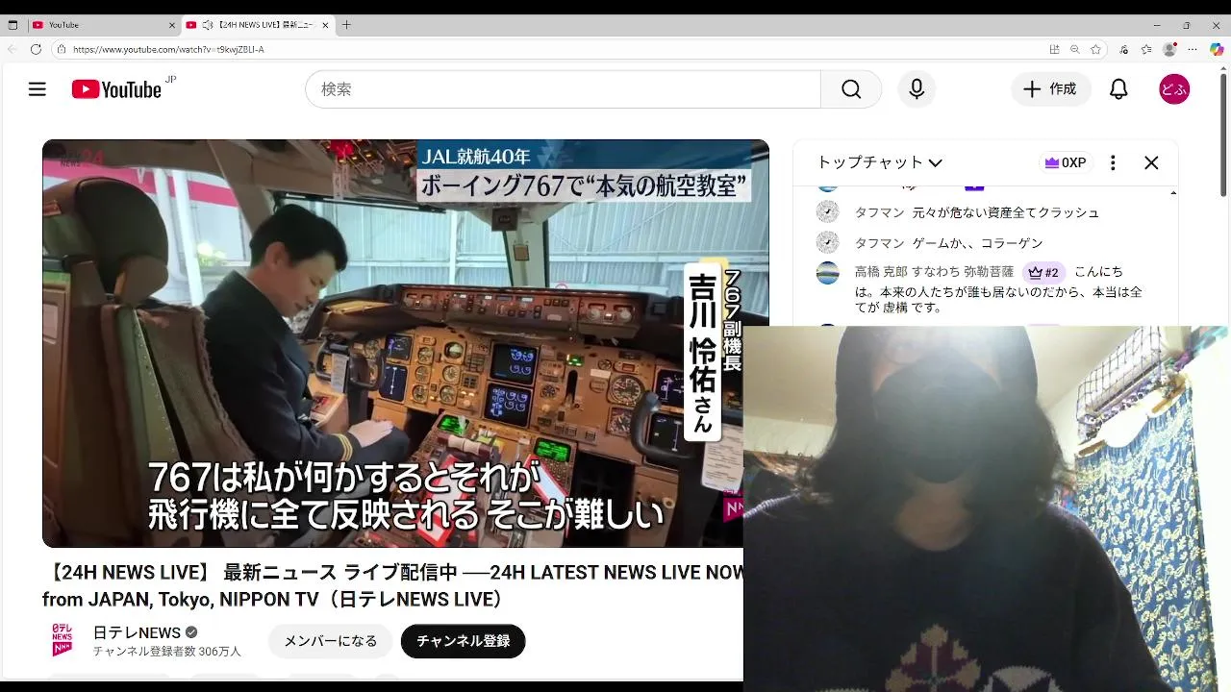Open the 日テレNEWS channel avatar

(63, 640)
